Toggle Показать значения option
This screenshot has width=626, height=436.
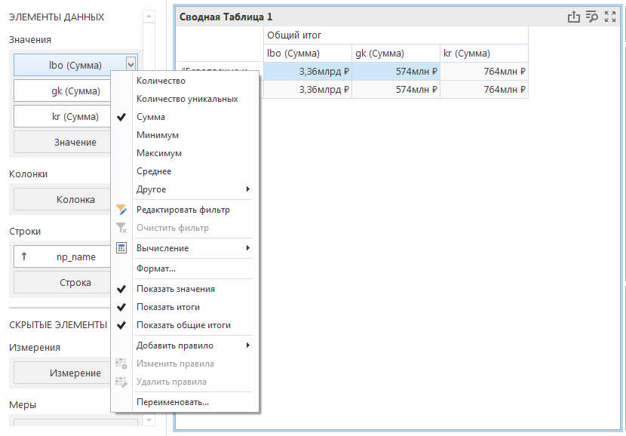(x=175, y=289)
